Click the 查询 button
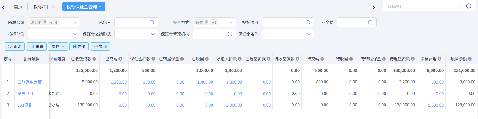This screenshot has width=478, height=119. pos(15,47)
